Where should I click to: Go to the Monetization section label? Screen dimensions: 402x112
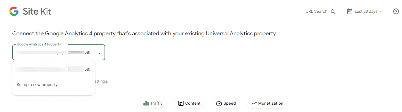(271, 103)
